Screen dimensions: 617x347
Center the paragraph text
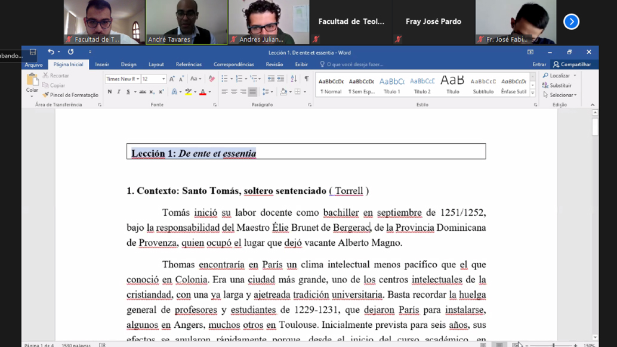[x=234, y=92]
